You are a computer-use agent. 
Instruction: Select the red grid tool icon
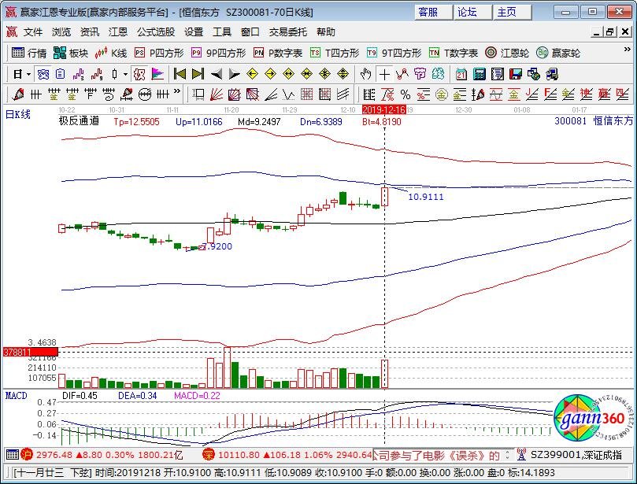pyautogui.click(x=307, y=94)
